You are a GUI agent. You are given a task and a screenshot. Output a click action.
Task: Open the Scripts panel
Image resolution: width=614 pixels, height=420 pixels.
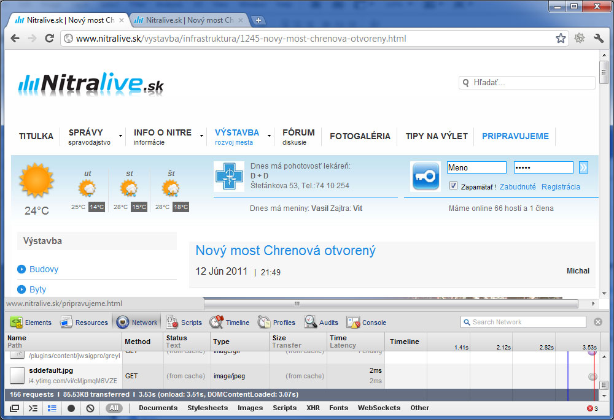pos(184,323)
